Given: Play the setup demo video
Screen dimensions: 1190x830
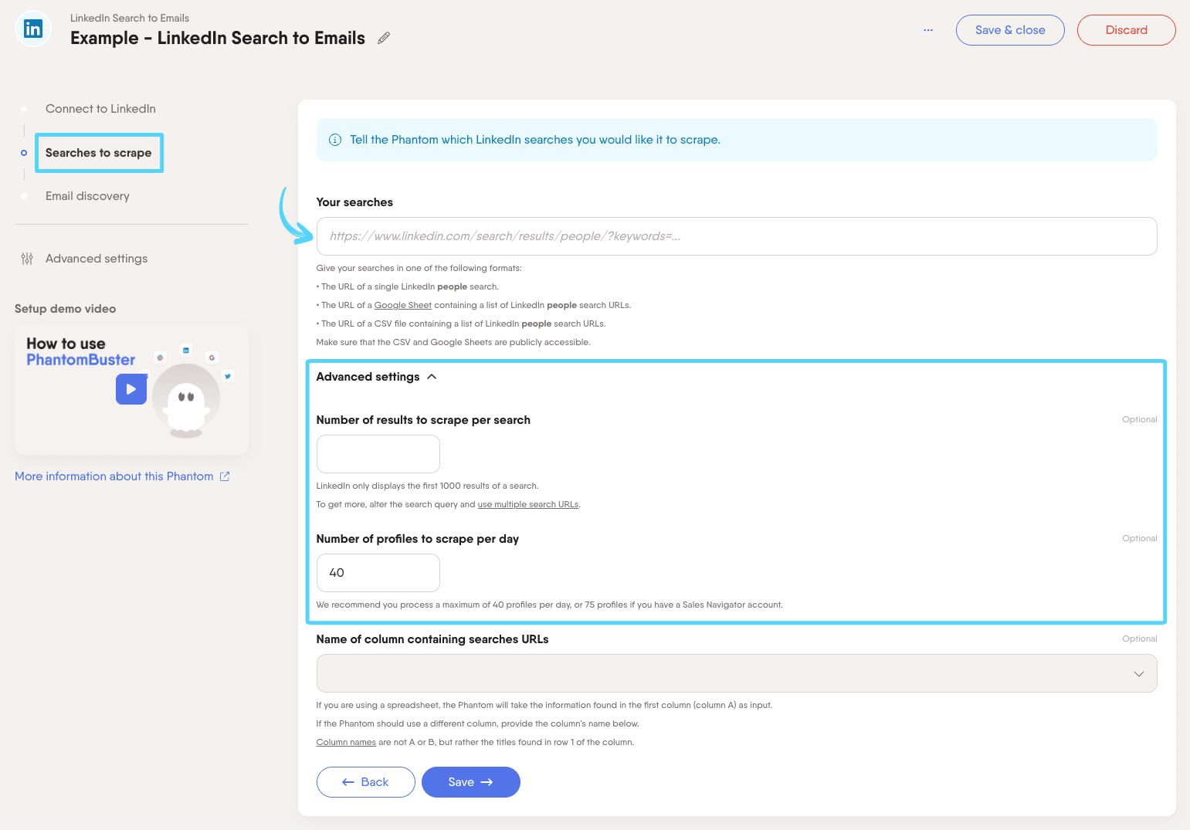Looking at the screenshot, I should 131,389.
